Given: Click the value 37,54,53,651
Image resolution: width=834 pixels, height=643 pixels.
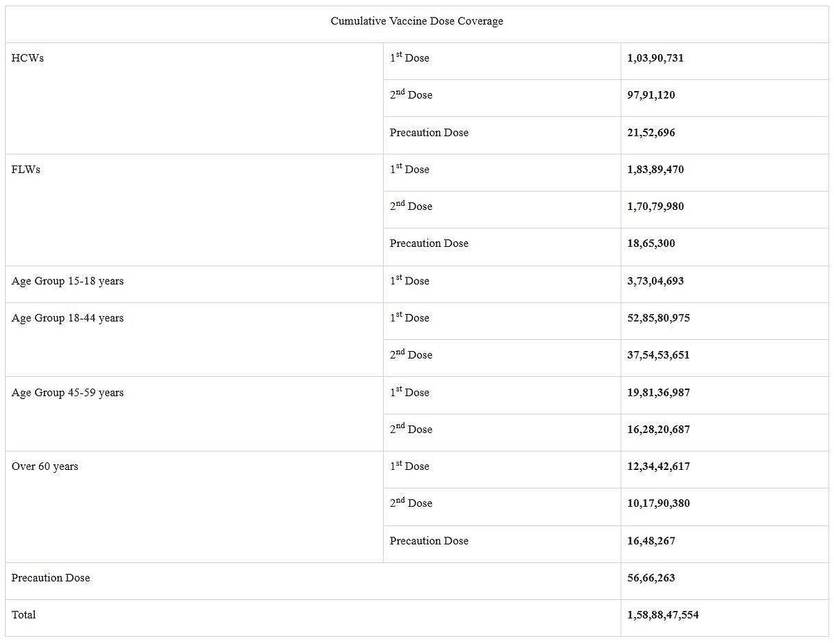Looking at the screenshot, I should 658,355.
